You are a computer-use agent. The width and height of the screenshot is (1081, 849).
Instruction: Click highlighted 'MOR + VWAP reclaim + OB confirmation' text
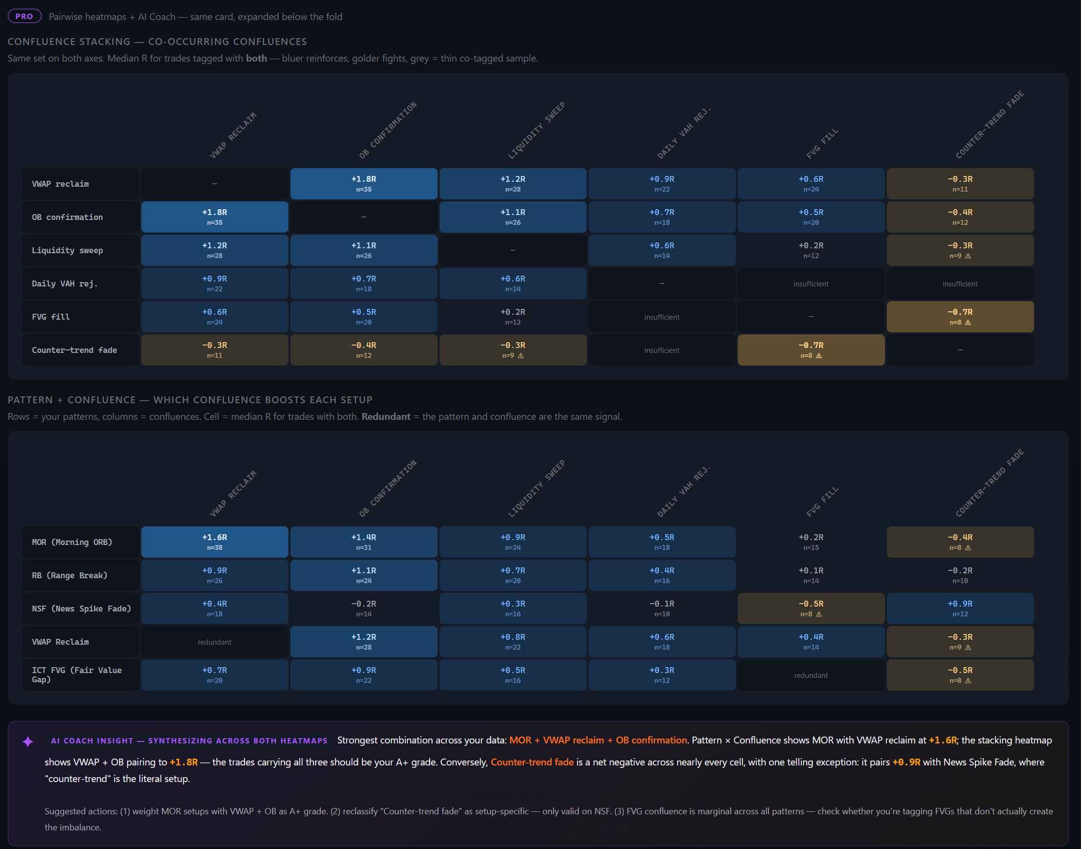[598, 740]
